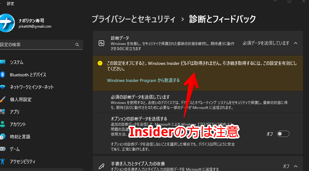Image resolution: width=309 pixels, height=171 pixels.
Task: Select 個人用設定 in the sidebar
Action: [21, 99]
